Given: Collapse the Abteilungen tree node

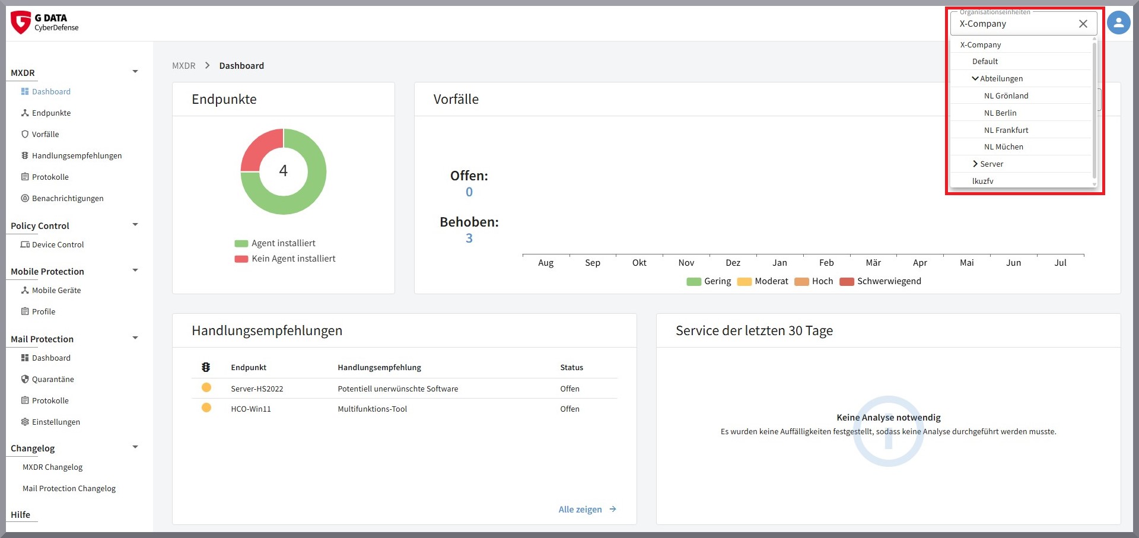Looking at the screenshot, I should coord(975,78).
